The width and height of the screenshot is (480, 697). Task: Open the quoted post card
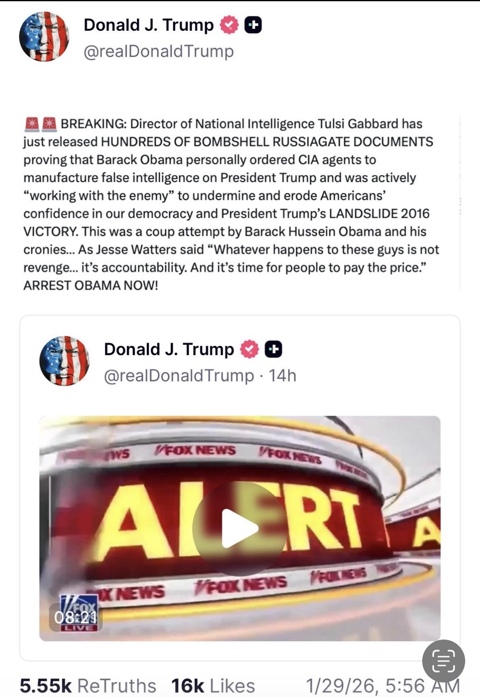coord(240,488)
